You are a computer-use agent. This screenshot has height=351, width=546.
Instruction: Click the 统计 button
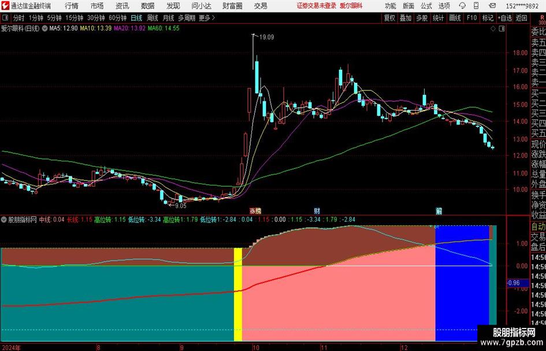[x=438, y=18]
